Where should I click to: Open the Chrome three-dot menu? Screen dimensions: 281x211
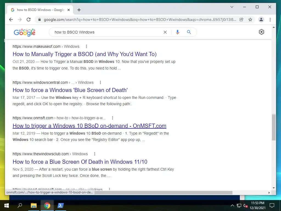[270, 20]
